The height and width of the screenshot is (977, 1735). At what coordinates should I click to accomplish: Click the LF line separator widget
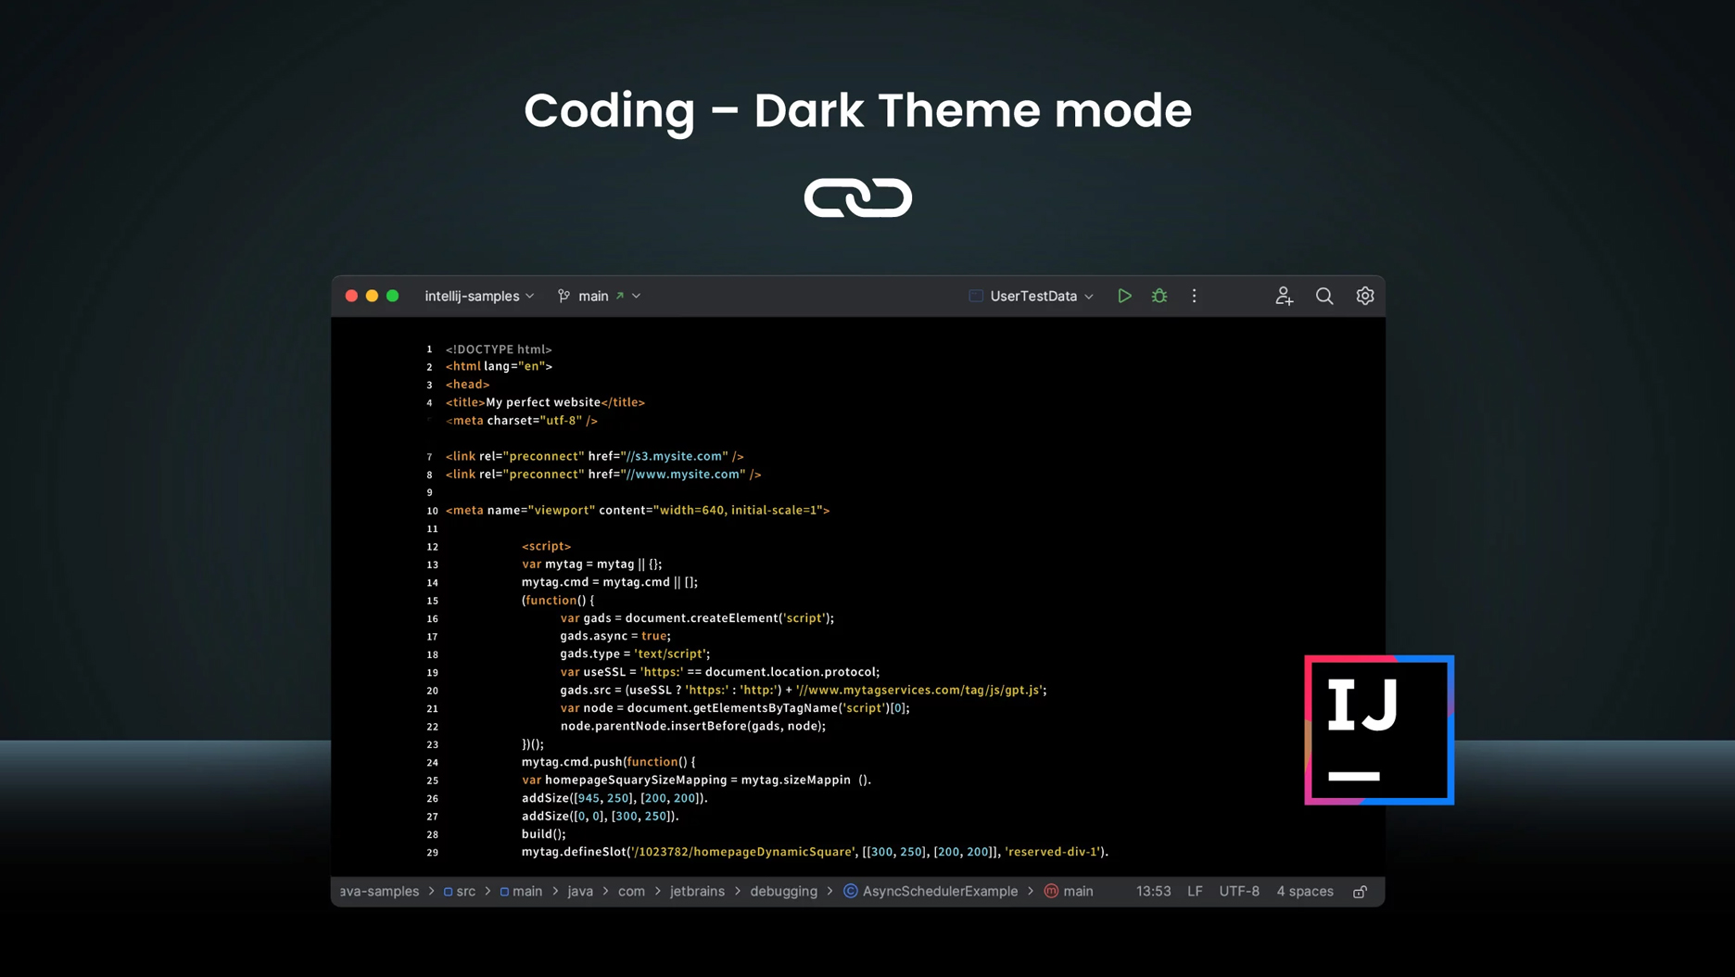click(x=1195, y=891)
